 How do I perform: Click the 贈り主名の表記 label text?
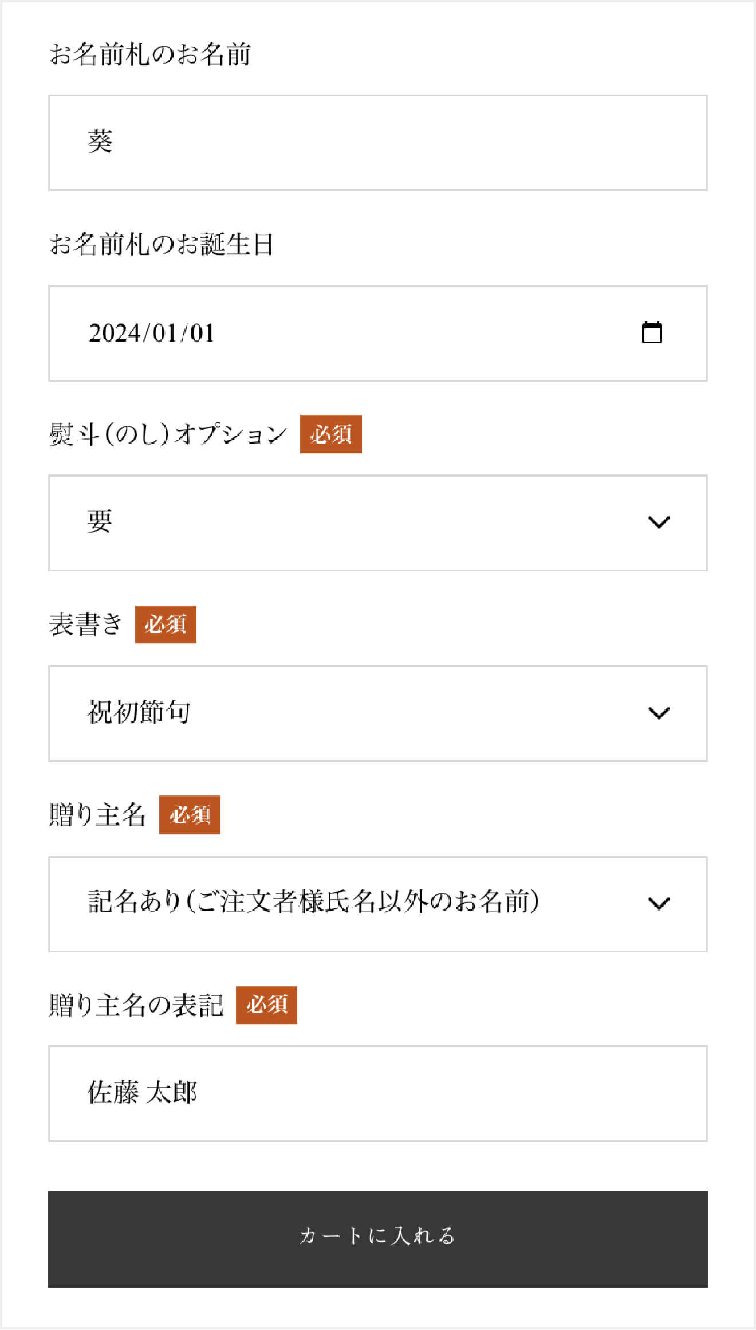[136, 1005]
